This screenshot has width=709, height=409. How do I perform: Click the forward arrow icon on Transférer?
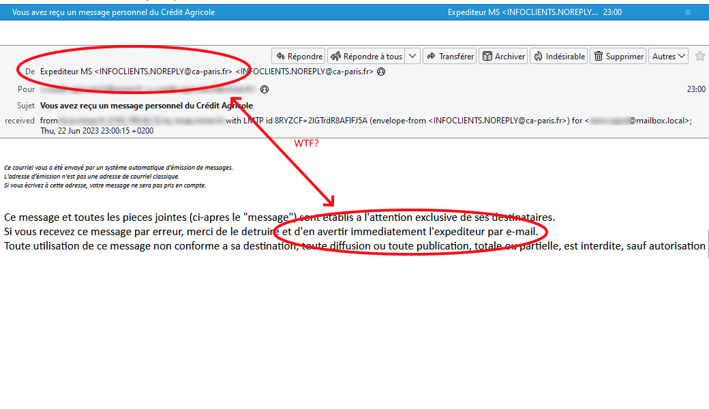431,57
